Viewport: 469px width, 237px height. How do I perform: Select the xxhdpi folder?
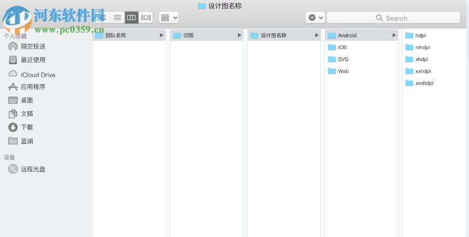[418, 71]
